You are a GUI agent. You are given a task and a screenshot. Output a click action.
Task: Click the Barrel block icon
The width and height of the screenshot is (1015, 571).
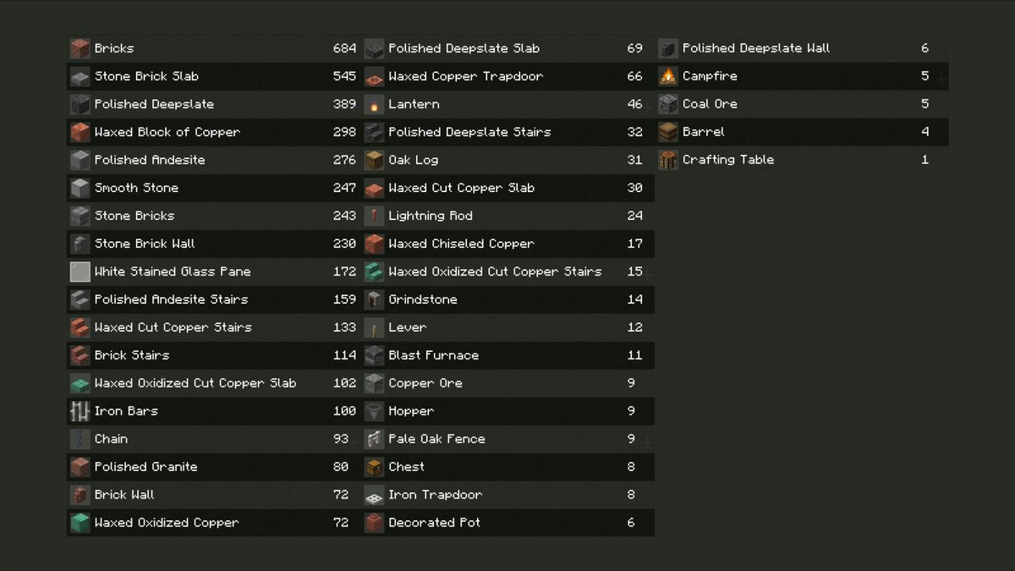668,132
